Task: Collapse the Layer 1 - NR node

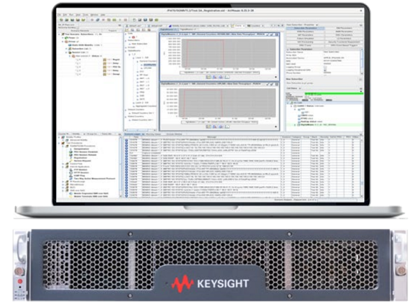Action: pyautogui.click(x=133, y=58)
